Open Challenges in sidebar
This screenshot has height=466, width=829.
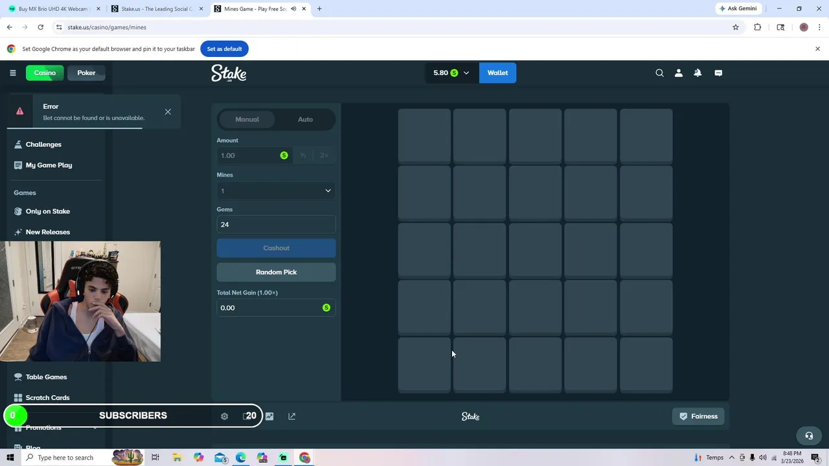click(43, 144)
